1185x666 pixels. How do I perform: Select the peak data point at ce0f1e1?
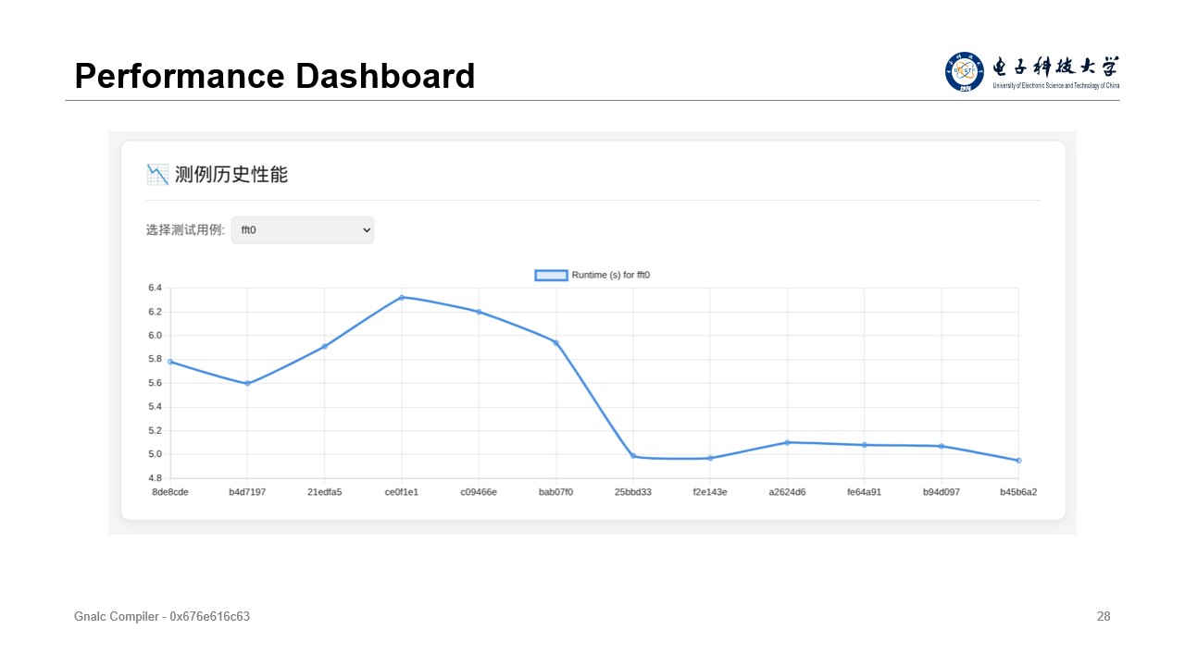click(402, 297)
